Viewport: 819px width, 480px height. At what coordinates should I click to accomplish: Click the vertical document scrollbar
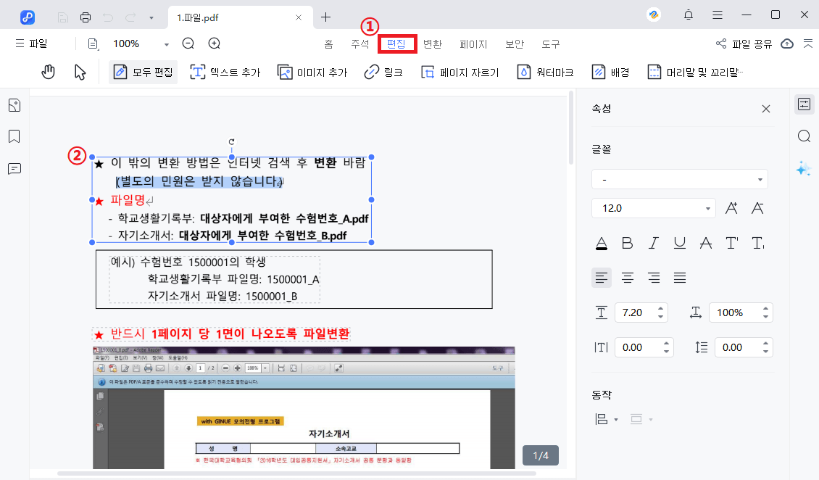coord(571,128)
